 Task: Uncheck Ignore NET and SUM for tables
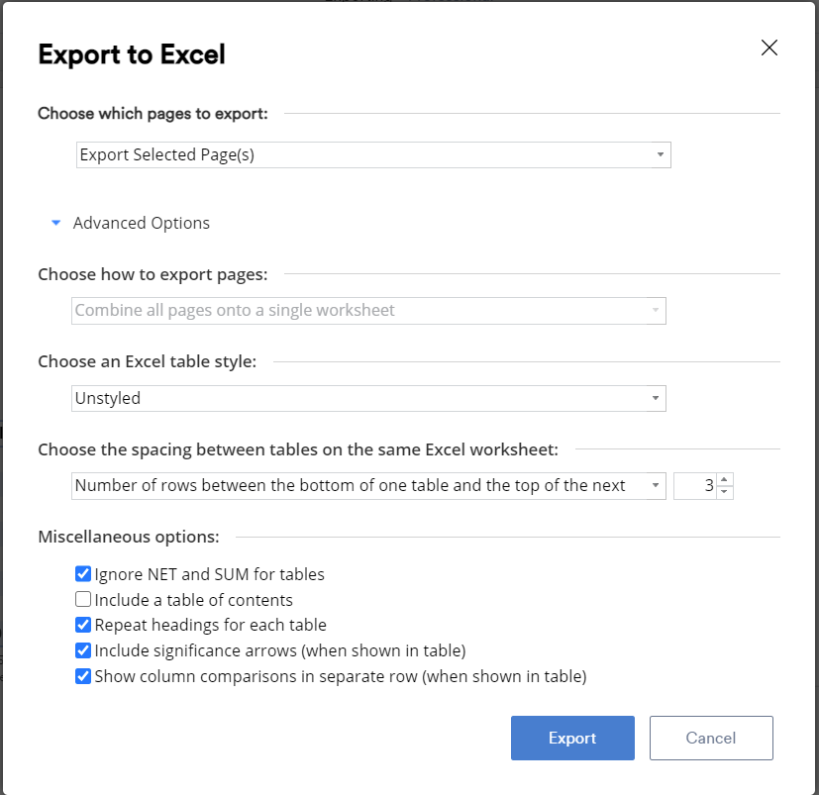[x=82, y=573]
